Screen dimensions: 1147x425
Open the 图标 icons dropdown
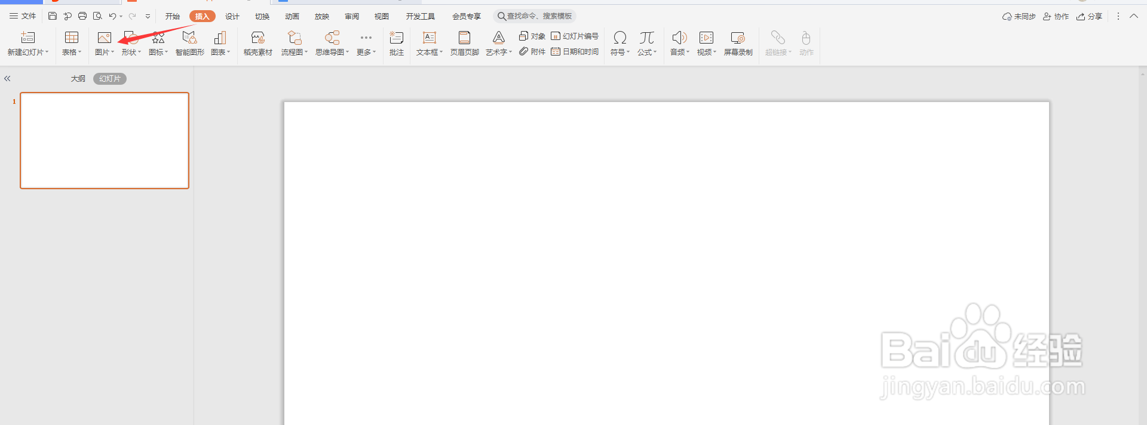point(158,53)
